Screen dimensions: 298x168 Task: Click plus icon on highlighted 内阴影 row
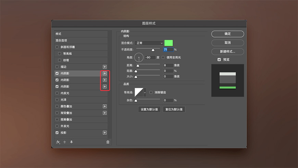[x=104, y=73]
